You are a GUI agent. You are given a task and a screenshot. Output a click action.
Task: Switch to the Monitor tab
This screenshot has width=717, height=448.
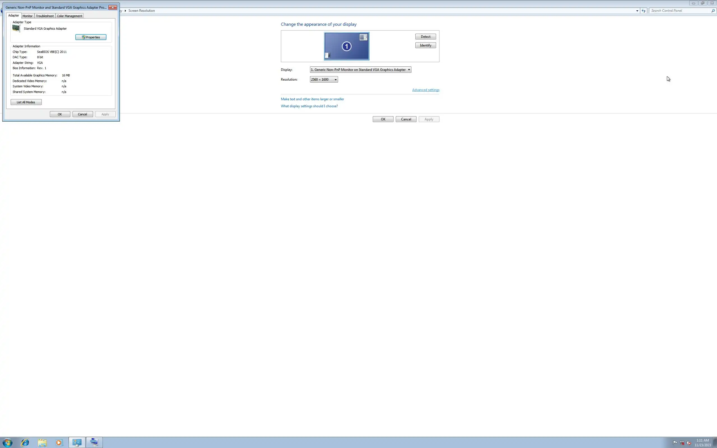click(27, 16)
